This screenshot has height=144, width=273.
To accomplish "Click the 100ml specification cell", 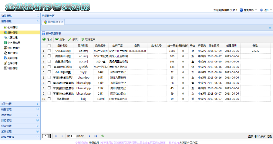I will (101, 99).
